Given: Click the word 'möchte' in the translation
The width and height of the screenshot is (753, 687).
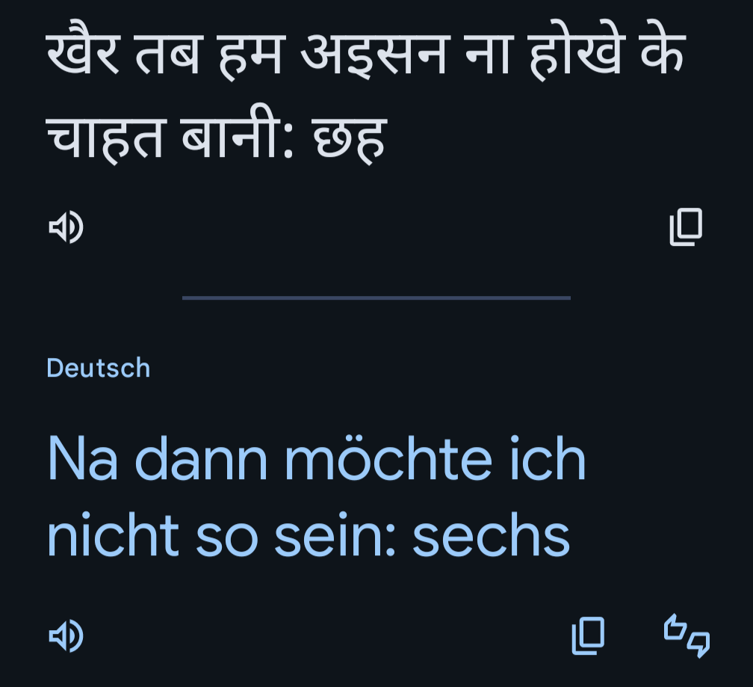Looking at the screenshot, I should tap(388, 460).
